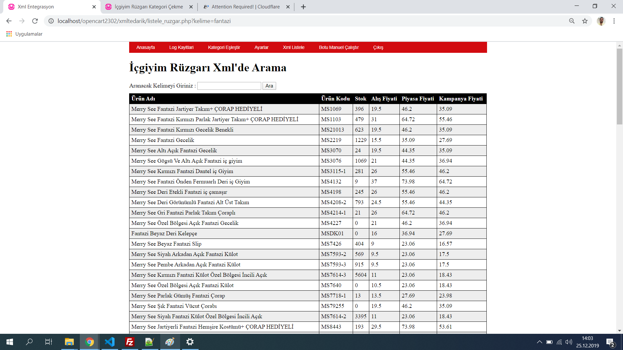Click the page vertical scrollbar thumb
The width and height of the screenshot is (623, 350).
(619, 87)
